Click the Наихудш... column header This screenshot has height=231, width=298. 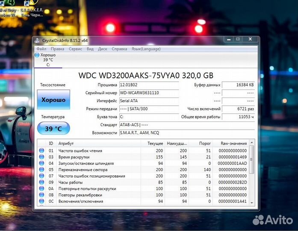coord(177,143)
